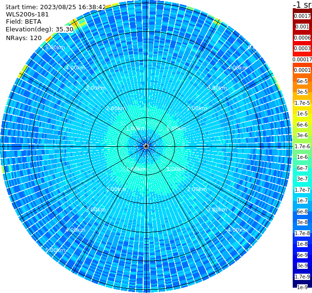Click the 3.00km range label in the lower-left quadrant
Image resolution: width=312 pixels, height=293 pixels.
pos(95,209)
